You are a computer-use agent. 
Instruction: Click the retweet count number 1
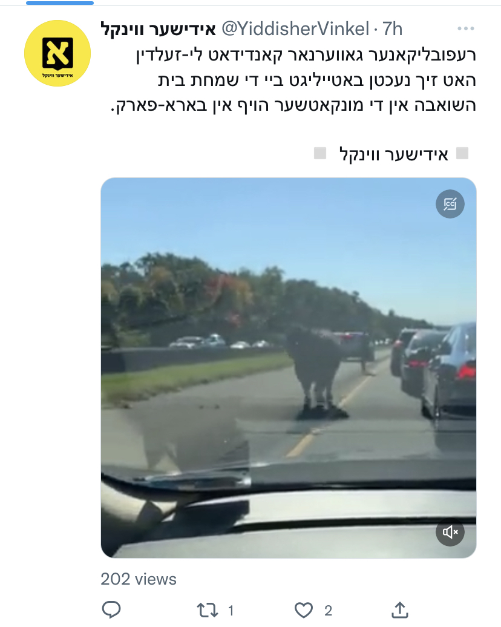(x=231, y=611)
